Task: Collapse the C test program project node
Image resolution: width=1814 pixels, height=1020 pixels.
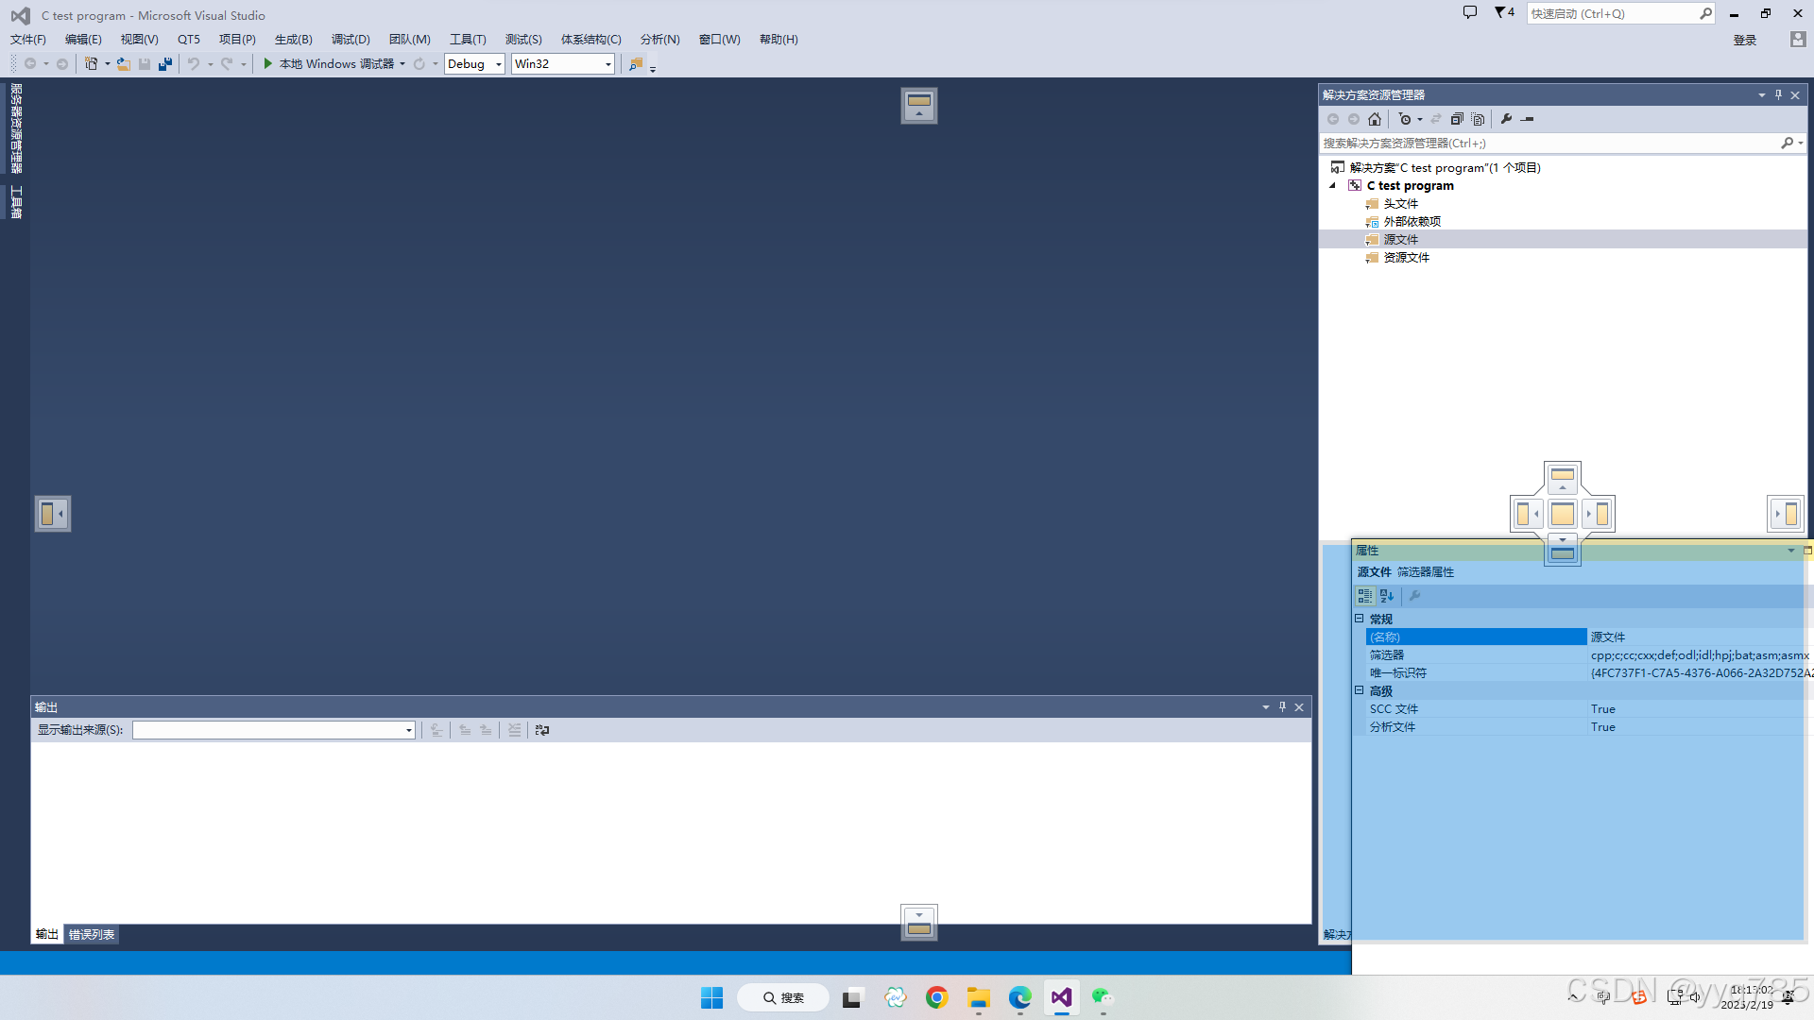Action: (1332, 185)
